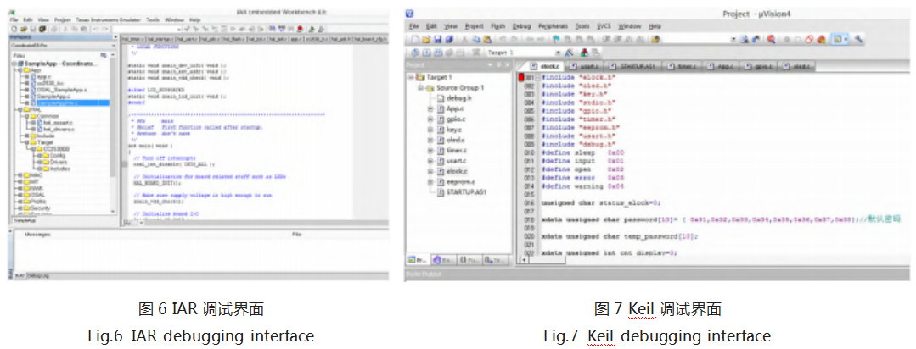Select hal_drivers.c in IAR workspace tree
The image size is (916, 349).
[56, 129]
